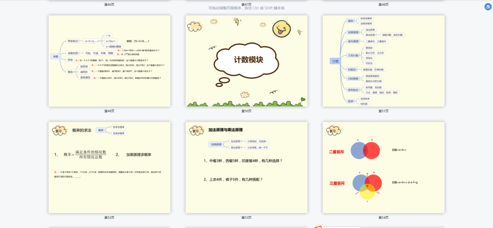Viewport: 493px width, 228px height.
Task: Select the page 52 概率的求法 slide thumbnail
Action: (x=110, y=167)
